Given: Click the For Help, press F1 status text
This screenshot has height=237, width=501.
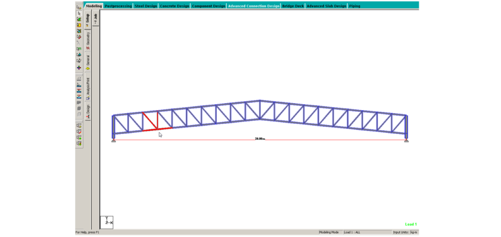Looking at the screenshot, I should [x=88, y=232].
